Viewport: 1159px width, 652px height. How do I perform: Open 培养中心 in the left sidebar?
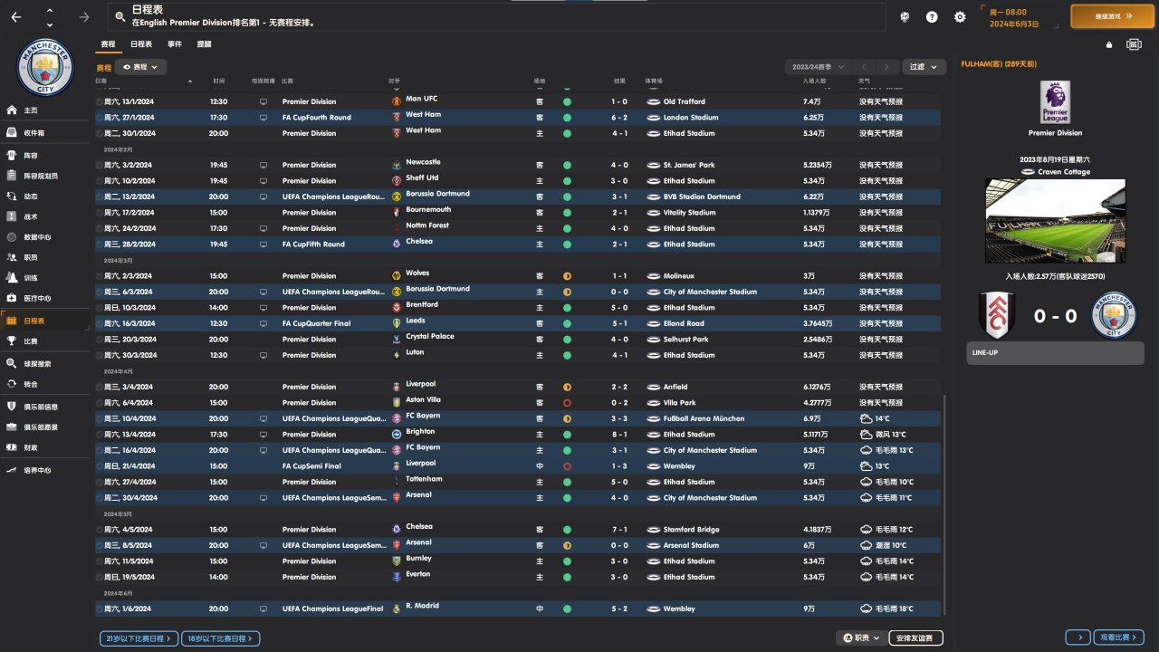pos(45,470)
